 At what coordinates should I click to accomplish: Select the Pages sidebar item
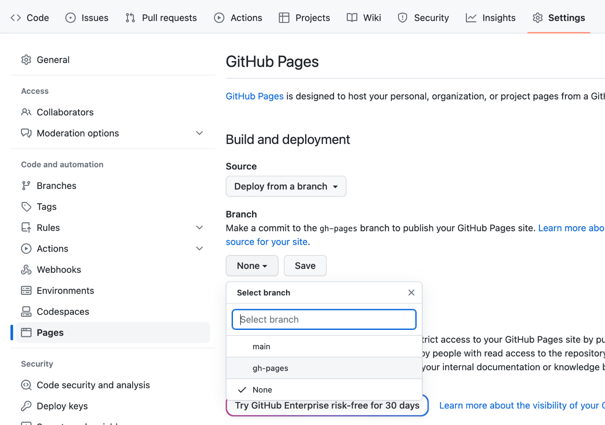(113, 332)
